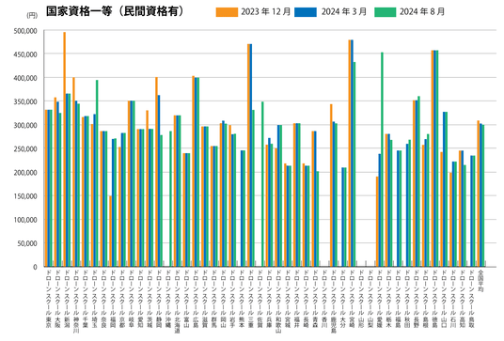
Task: Select the chart title 国家資格一等（民間資格有）
Action: (115, 11)
